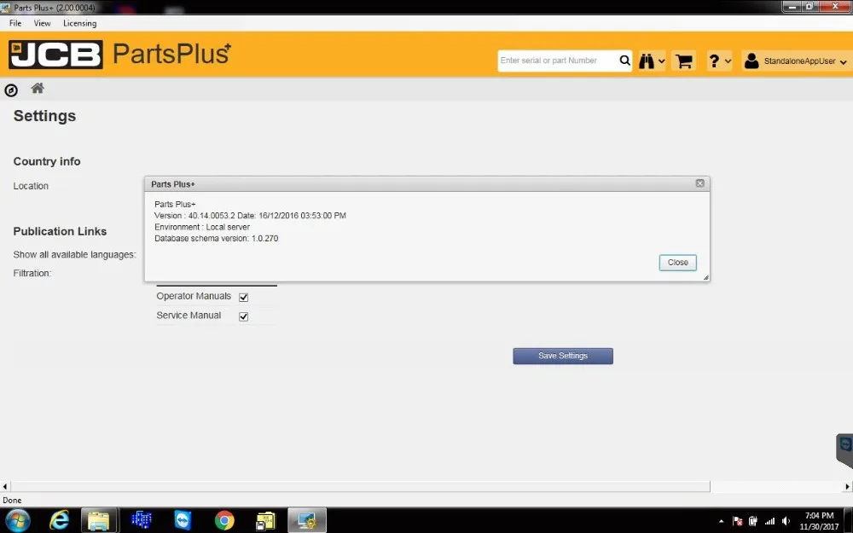Click the horizontal scrollbar right arrow

point(848,486)
